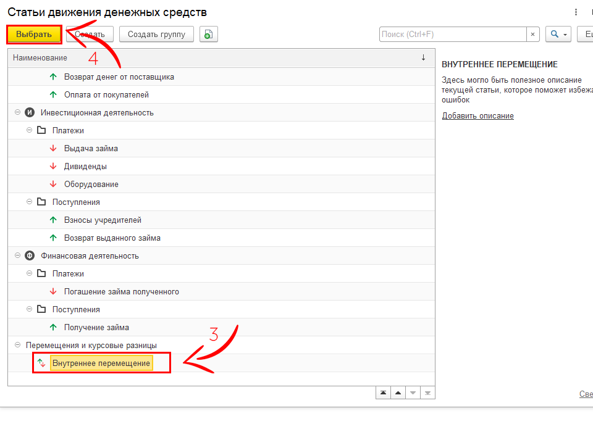This screenshot has width=593, height=432.
Task: Click the Поиск (Ctrl+F) search field
Action: pyautogui.click(x=453, y=35)
